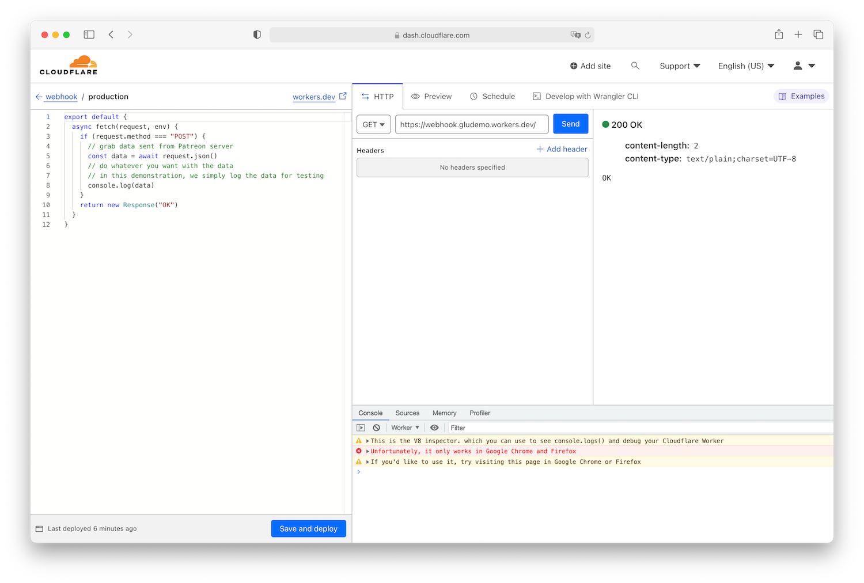Open Develop with Wrangler CLI tab

pos(586,96)
